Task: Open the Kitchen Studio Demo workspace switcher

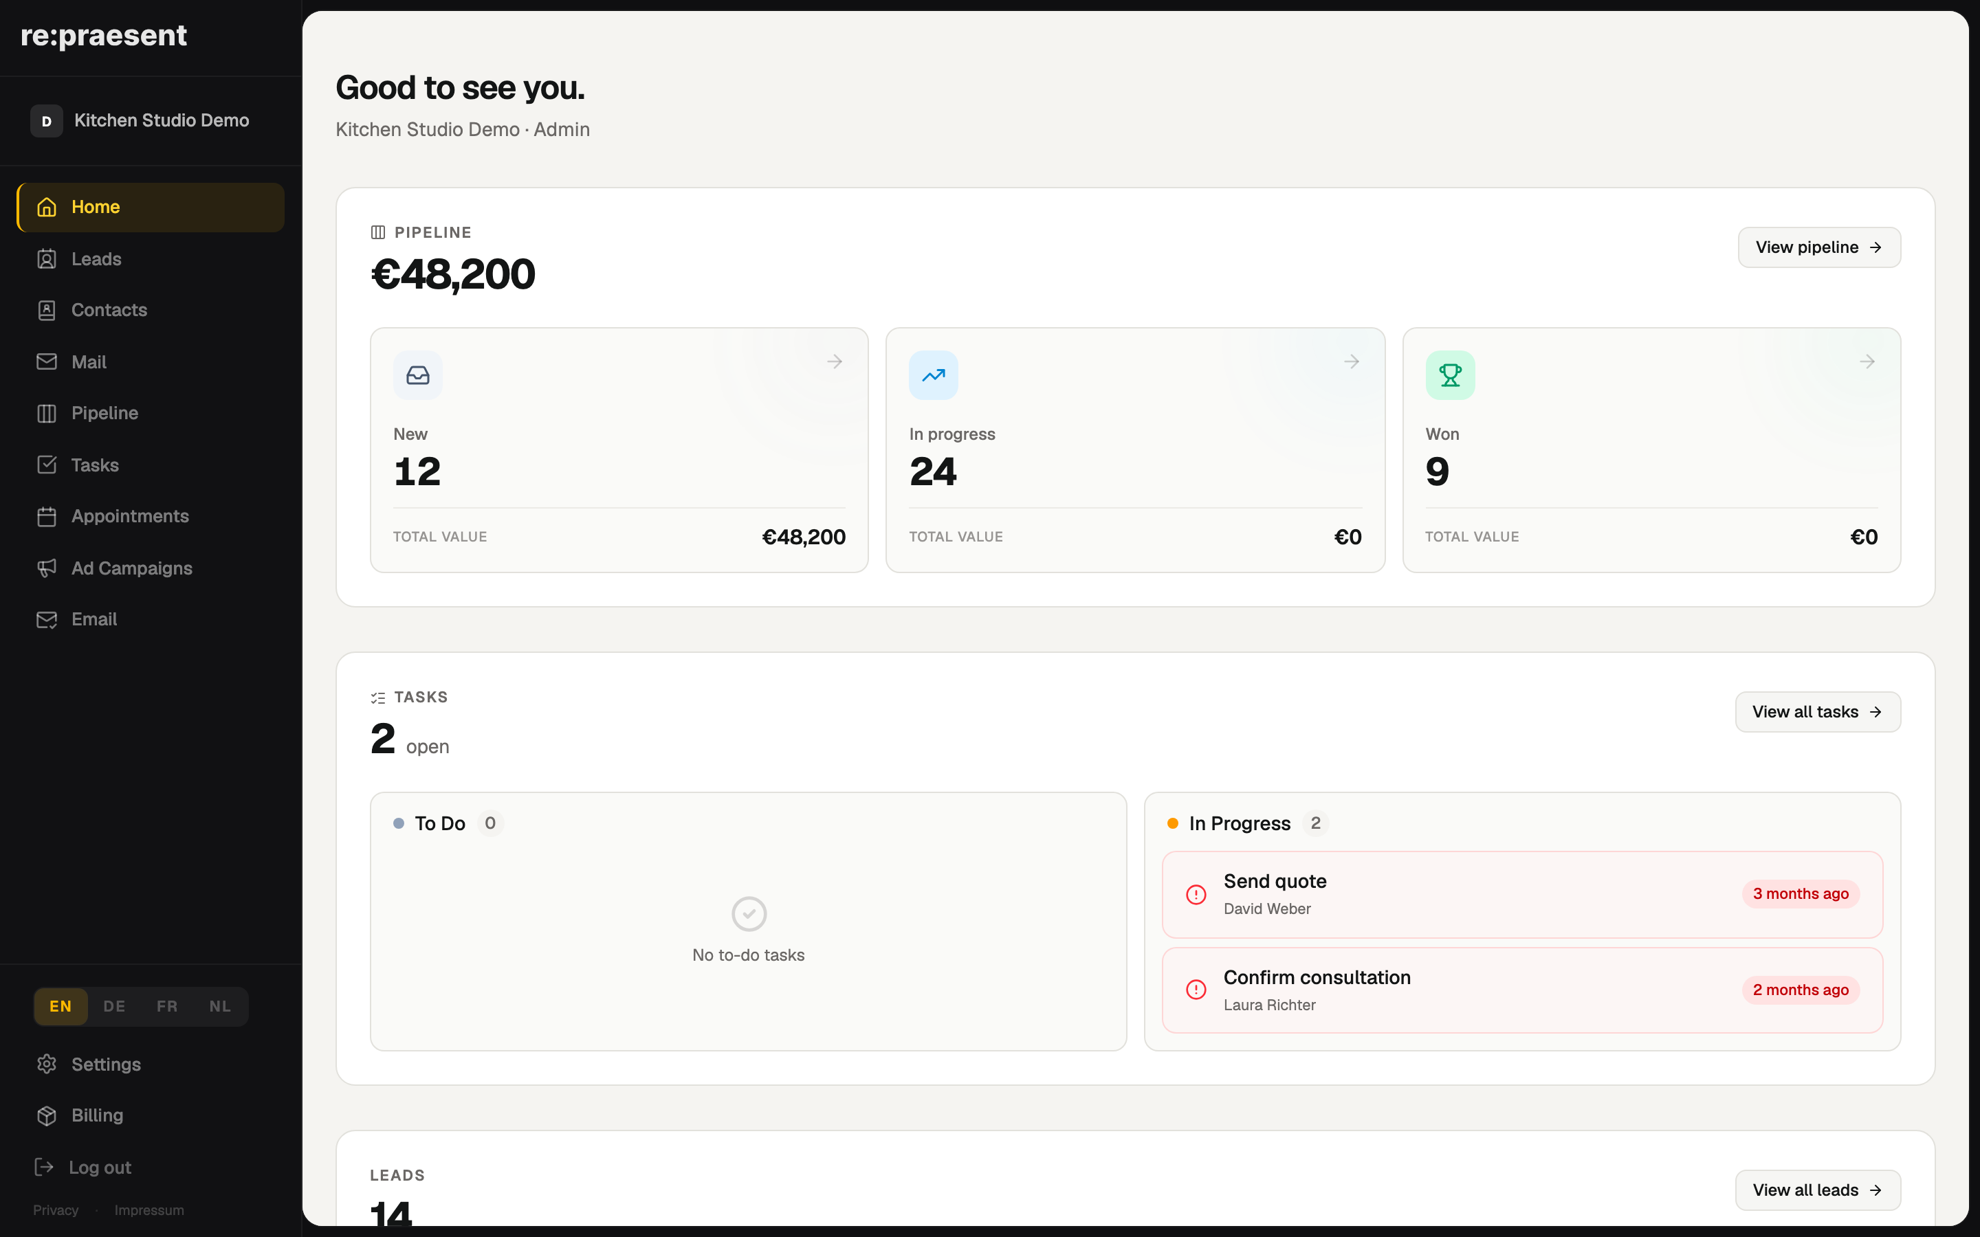Action: [x=151, y=121]
